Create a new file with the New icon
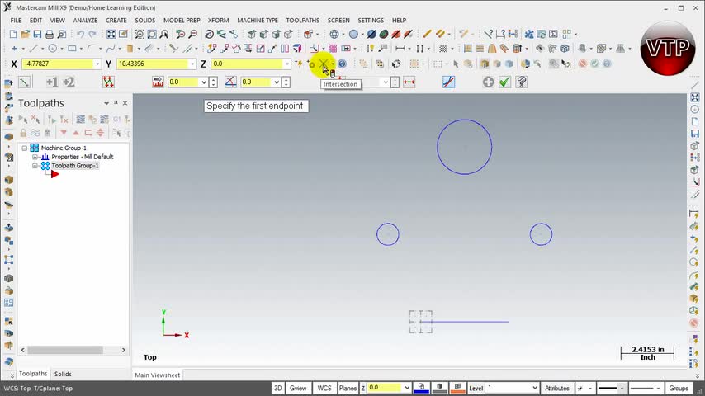The image size is (705, 396). (x=13, y=34)
